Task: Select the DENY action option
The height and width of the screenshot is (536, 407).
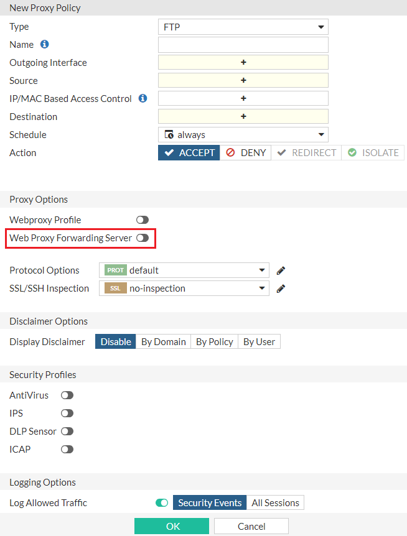Action: click(x=246, y=153)
